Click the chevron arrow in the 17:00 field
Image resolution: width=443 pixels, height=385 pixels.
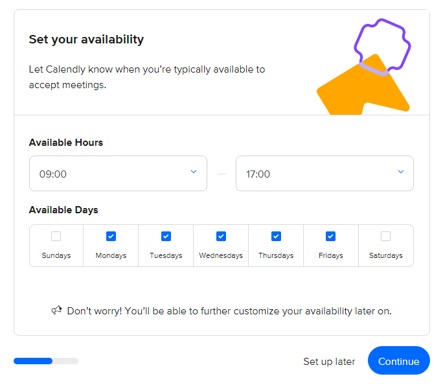(x=401, y=172)
